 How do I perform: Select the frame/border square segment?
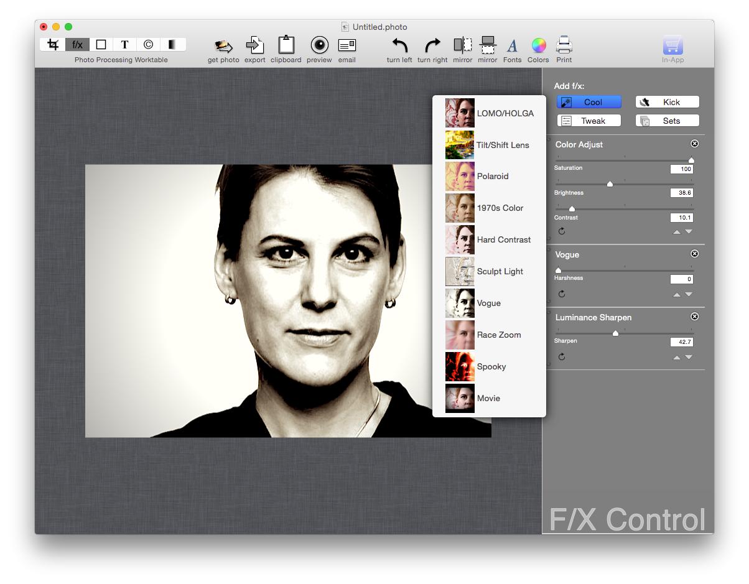(101, 45)
